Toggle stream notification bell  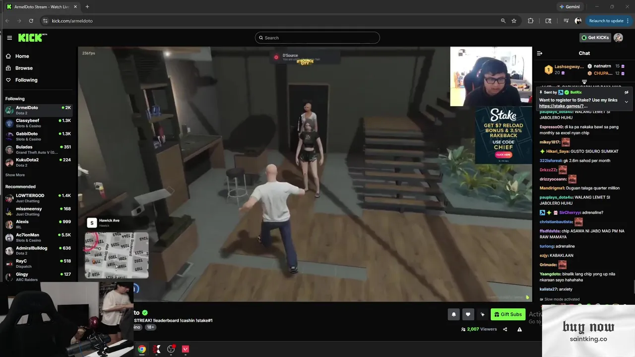453,314
